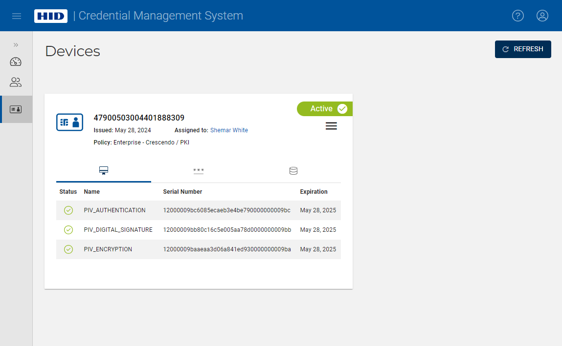The height and width of the screenshot is (346, 562).
Task: Open the Users section icon in sidebar
Action: (x=16, y=82)
